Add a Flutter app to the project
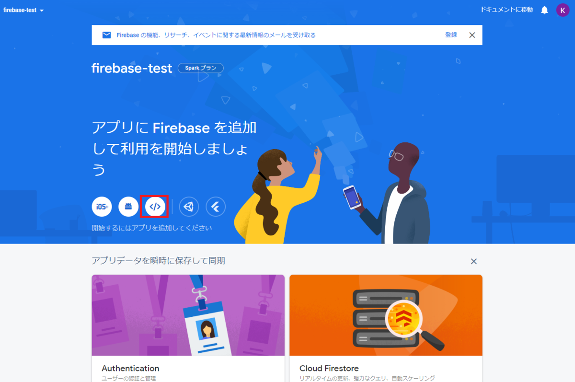The image size is (575, 382). point(216,207)
